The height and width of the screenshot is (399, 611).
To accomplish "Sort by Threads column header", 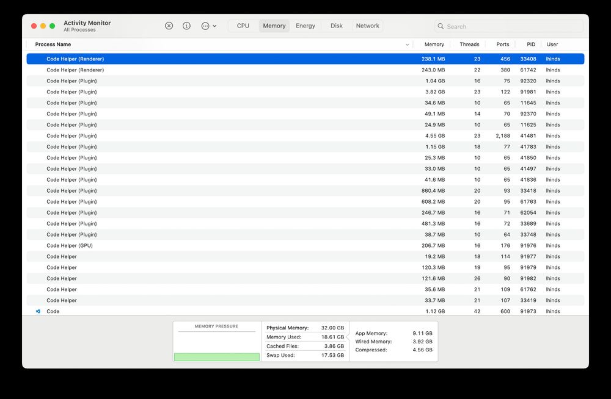I will [469, 45].
